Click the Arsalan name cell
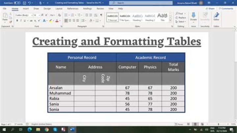 coord(61,88)
